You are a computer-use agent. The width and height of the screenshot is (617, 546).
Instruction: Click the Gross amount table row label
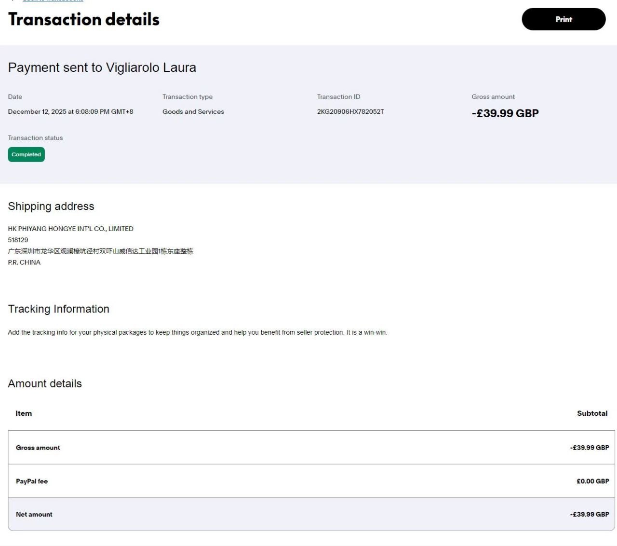38,448
